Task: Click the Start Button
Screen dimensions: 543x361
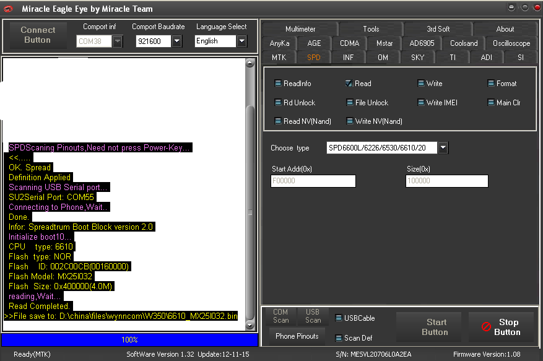Action: [428, 327]
